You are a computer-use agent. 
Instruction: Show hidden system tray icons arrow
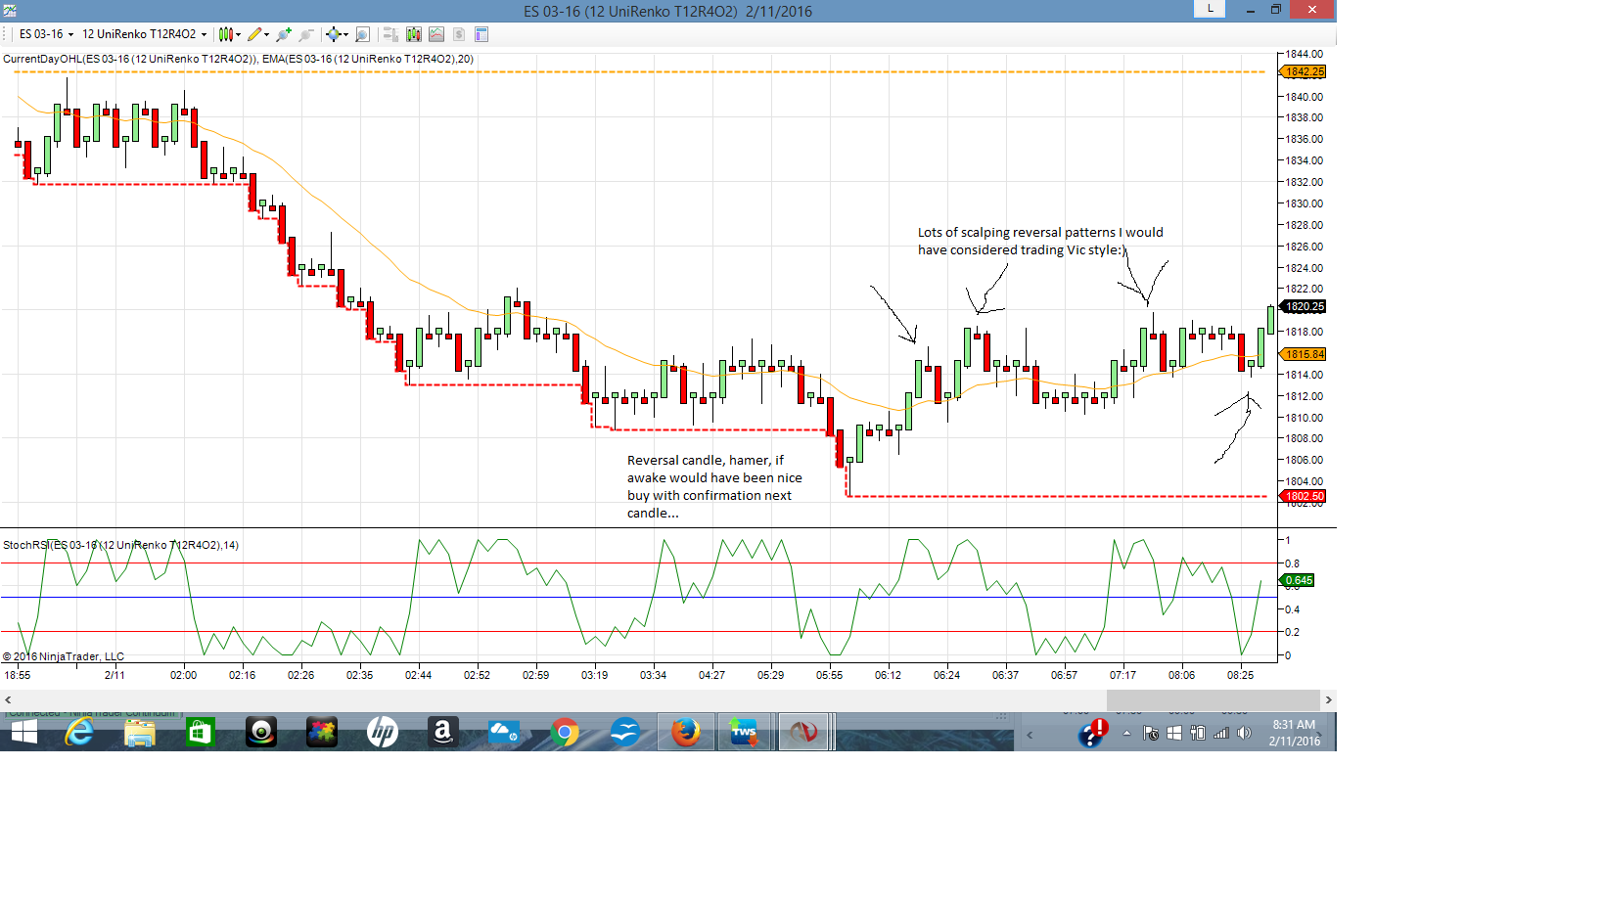(1126, 733)
